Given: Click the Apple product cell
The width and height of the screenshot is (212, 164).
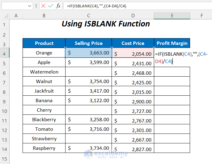Looking at the screenshot, I should (44, 62).
